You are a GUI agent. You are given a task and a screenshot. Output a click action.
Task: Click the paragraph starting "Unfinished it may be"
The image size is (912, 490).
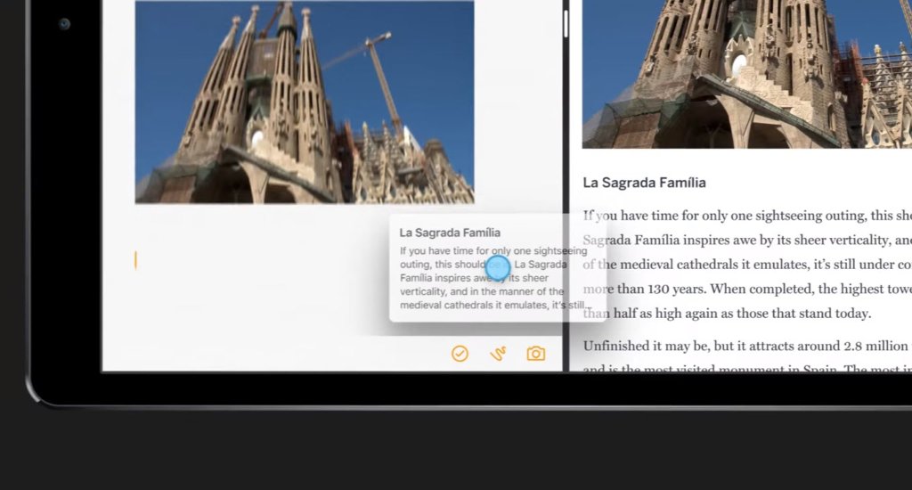[x=748, y=346]
